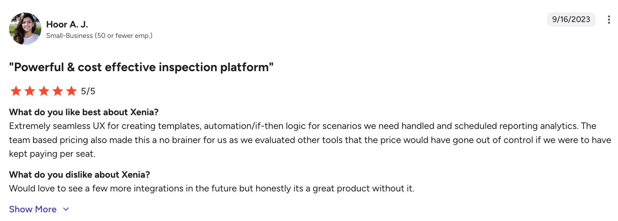
Task: Click the 9/16/2023 date badge
Action: [571, 19]
